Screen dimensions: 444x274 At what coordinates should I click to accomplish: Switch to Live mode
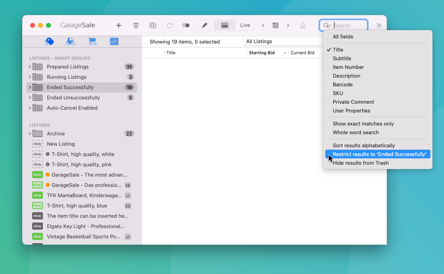click(245, 25)
